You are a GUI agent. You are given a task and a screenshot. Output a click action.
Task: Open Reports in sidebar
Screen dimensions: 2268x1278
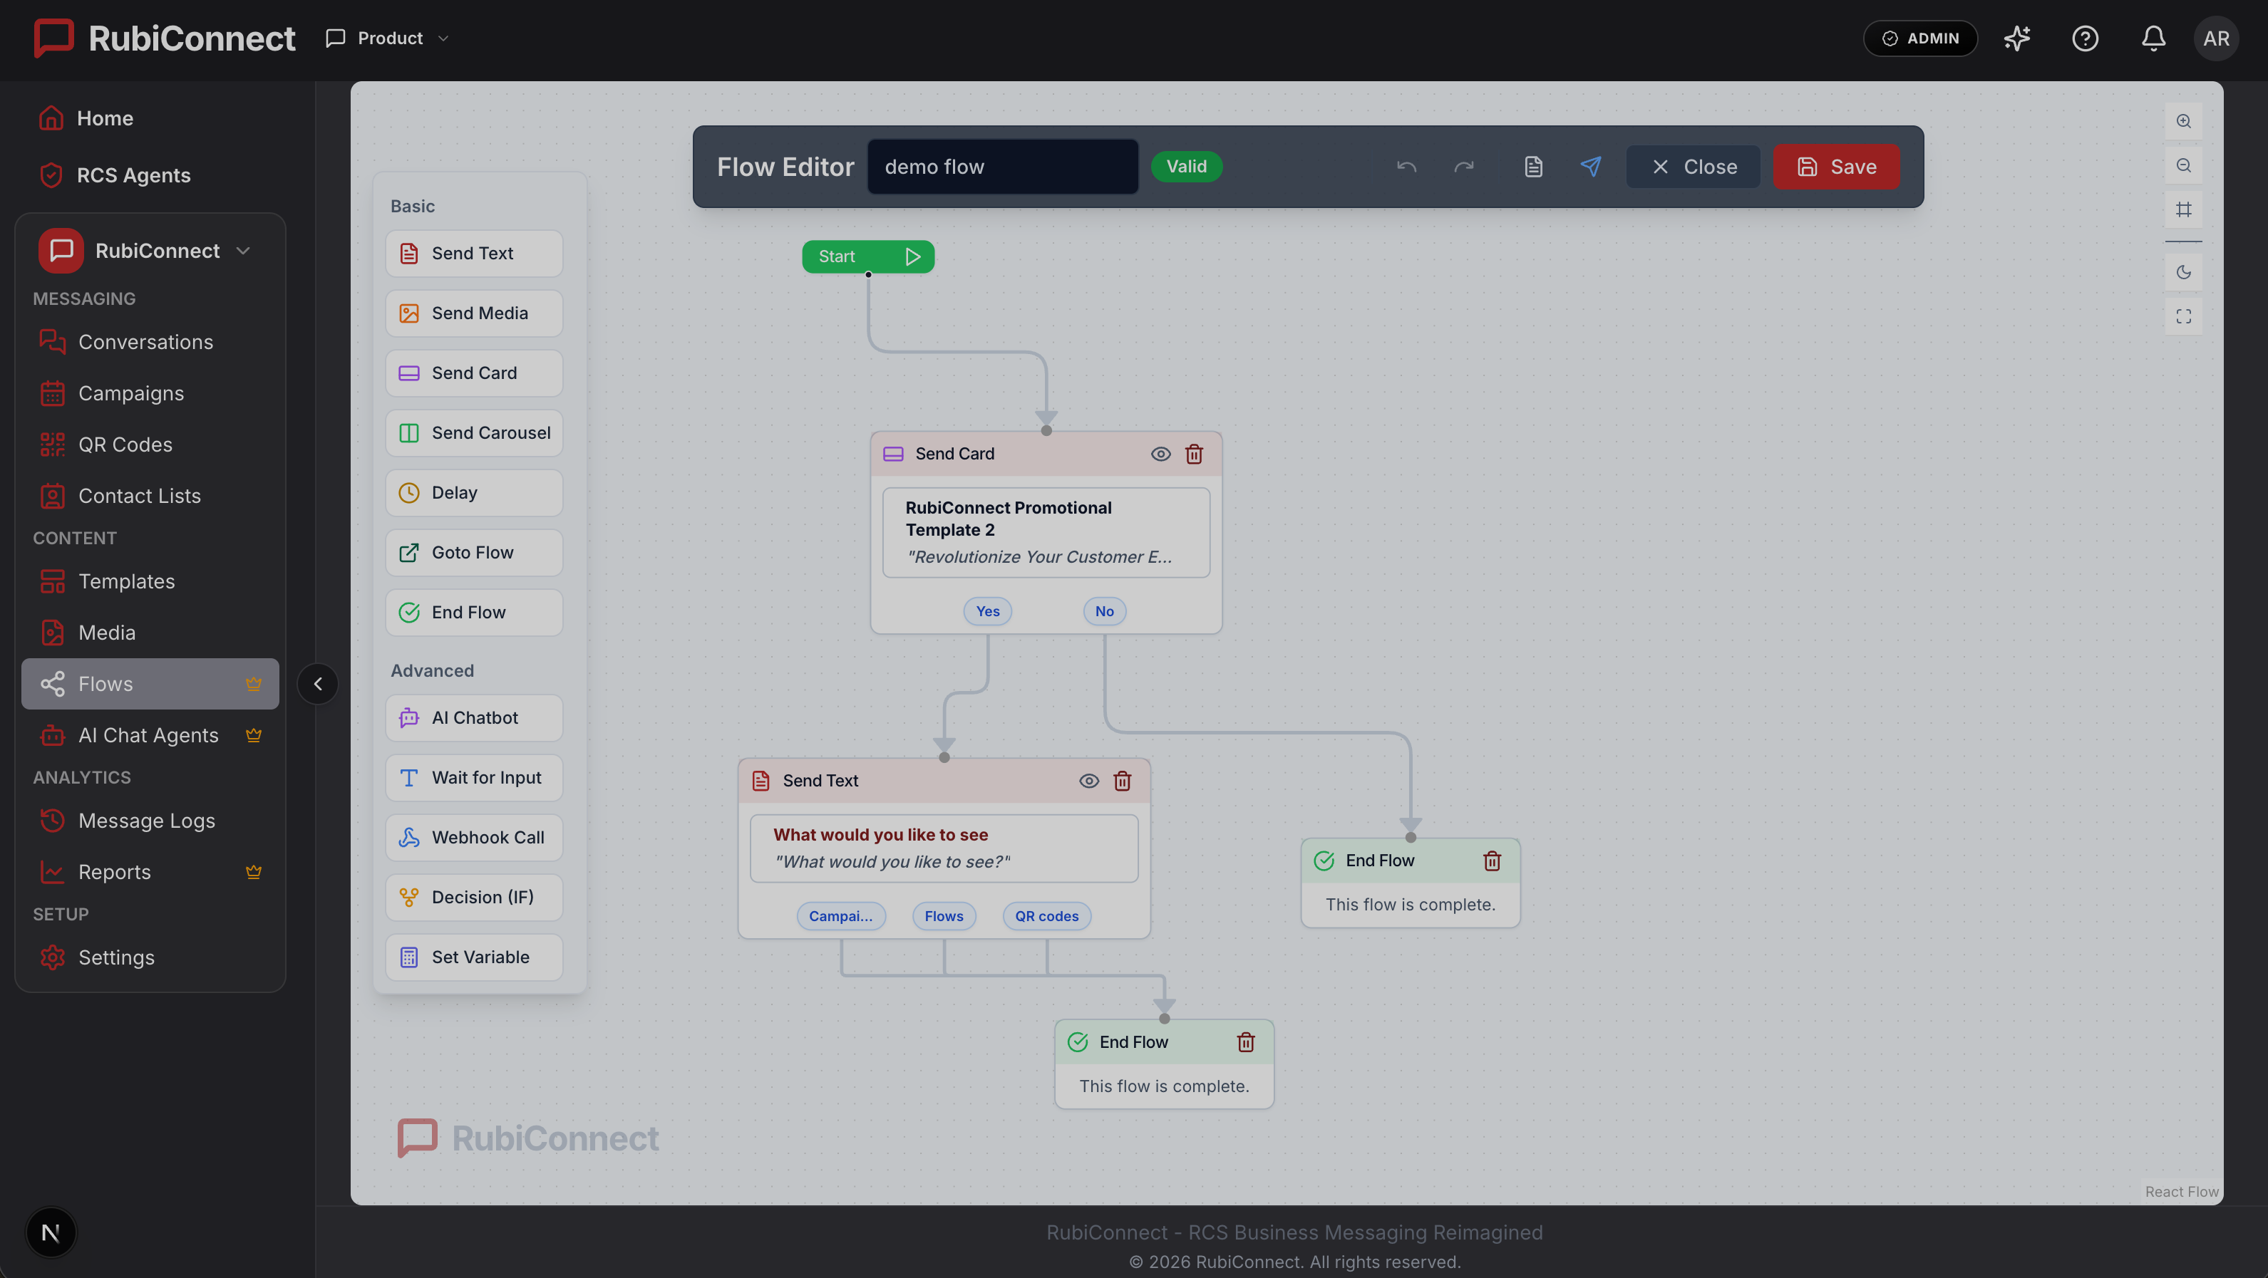tap(150, 871)
